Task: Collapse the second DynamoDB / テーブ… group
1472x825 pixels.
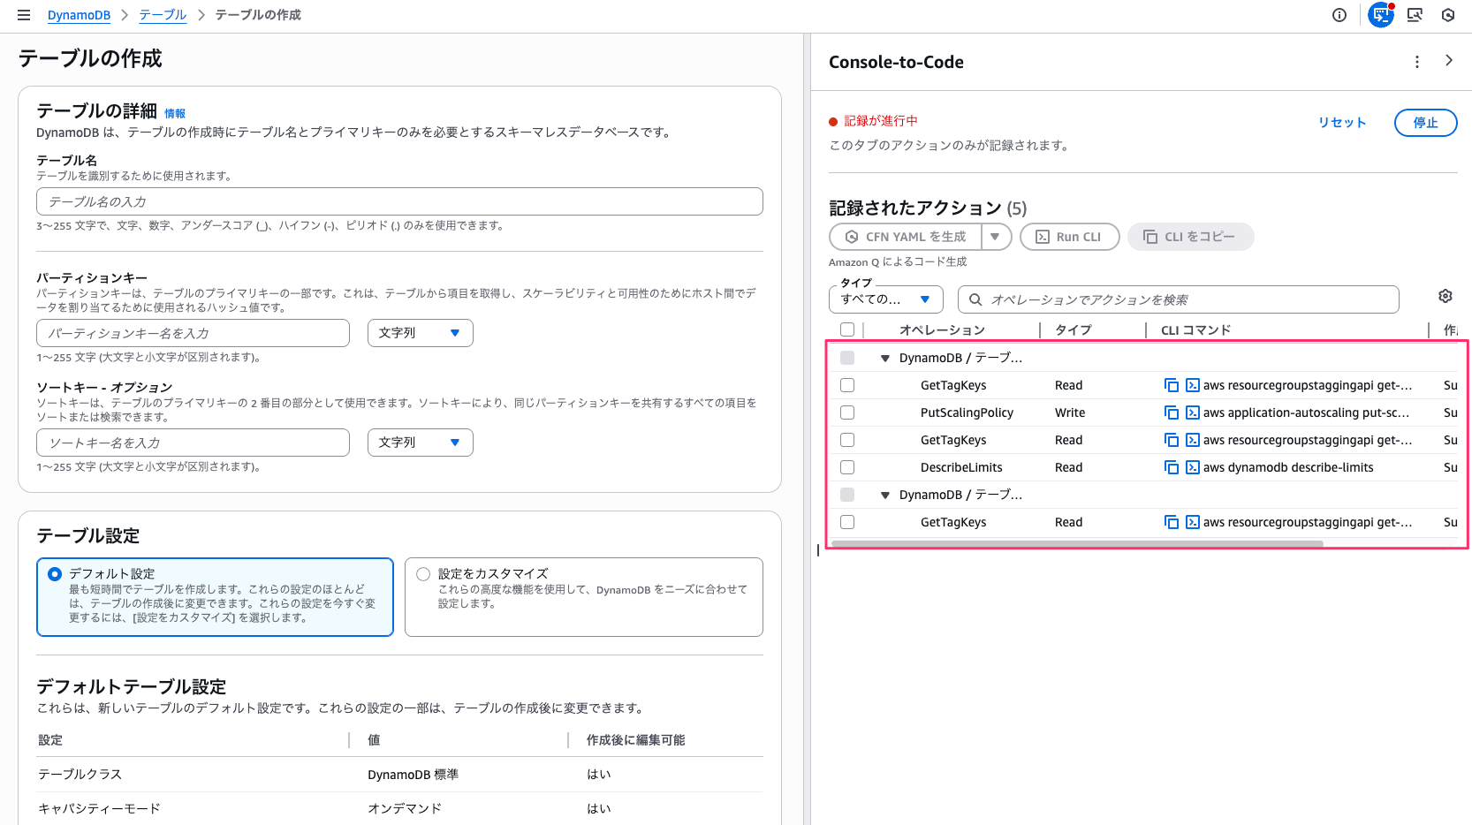Action: [x=885, y=496]
